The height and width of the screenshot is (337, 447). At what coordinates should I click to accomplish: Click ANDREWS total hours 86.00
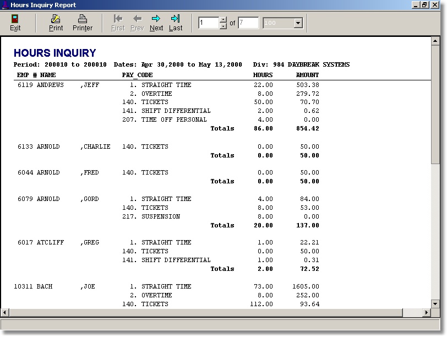click(x=263, y=129)
